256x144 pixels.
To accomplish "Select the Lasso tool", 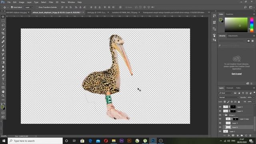I will point(3,25).
